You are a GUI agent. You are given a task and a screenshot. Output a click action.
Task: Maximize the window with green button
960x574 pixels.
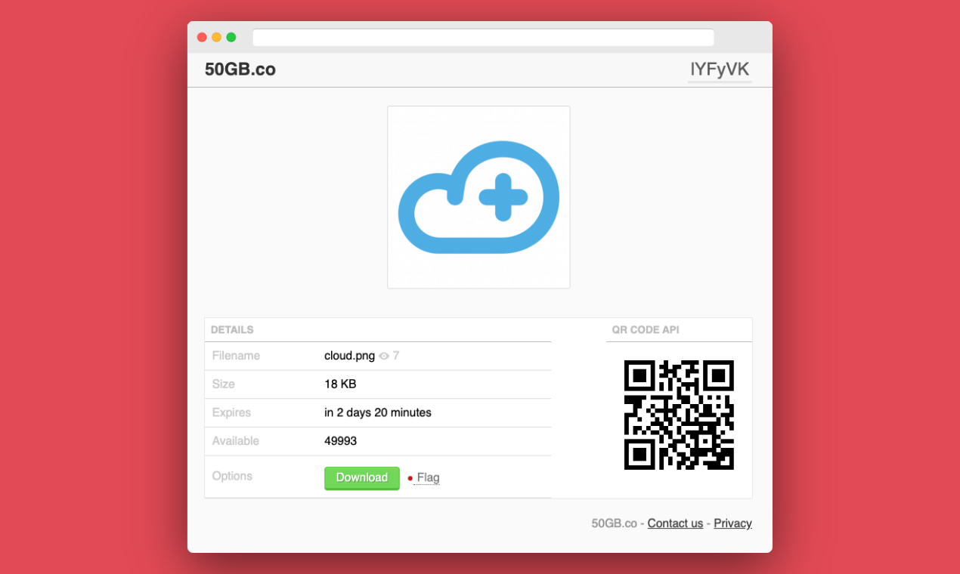pos(231,37)
